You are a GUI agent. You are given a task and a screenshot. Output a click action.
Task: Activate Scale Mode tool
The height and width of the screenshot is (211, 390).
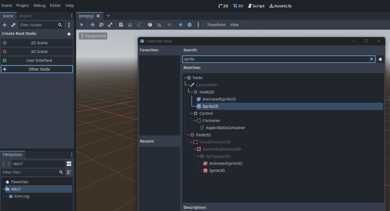pos(110,25)
